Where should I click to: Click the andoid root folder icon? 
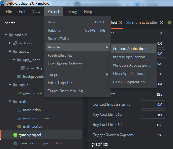coord(11,35)
